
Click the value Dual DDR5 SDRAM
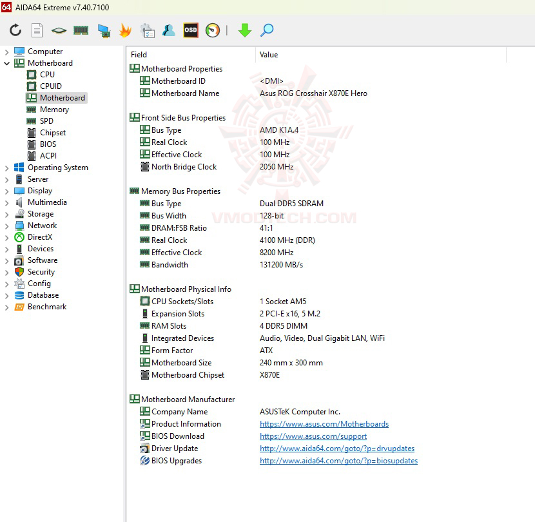coord(291,204)
